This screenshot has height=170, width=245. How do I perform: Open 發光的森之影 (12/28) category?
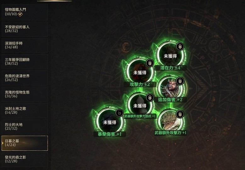coord(25,159)
